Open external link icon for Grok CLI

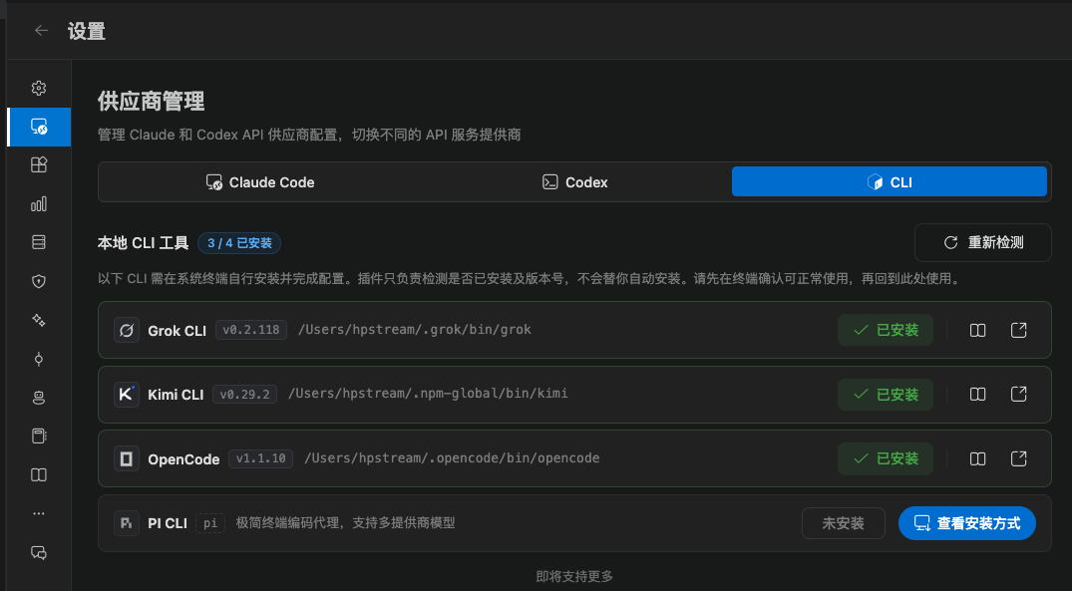coord(1019,330)
